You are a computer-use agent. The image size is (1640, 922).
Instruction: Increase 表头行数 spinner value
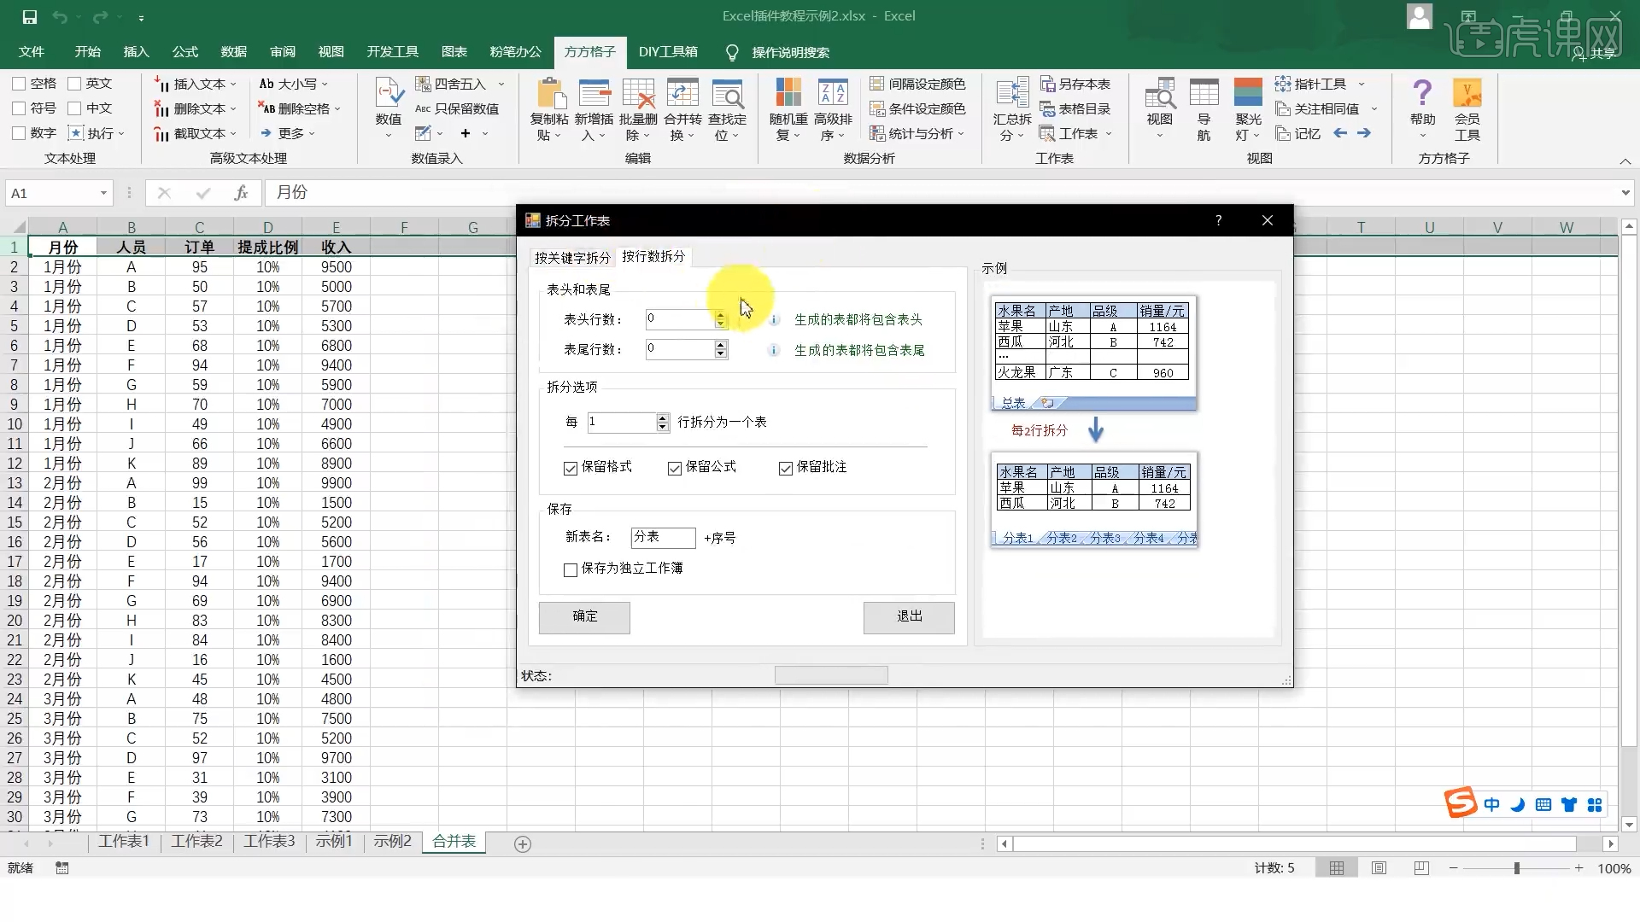pyautogui.click(x=721, y=315)
